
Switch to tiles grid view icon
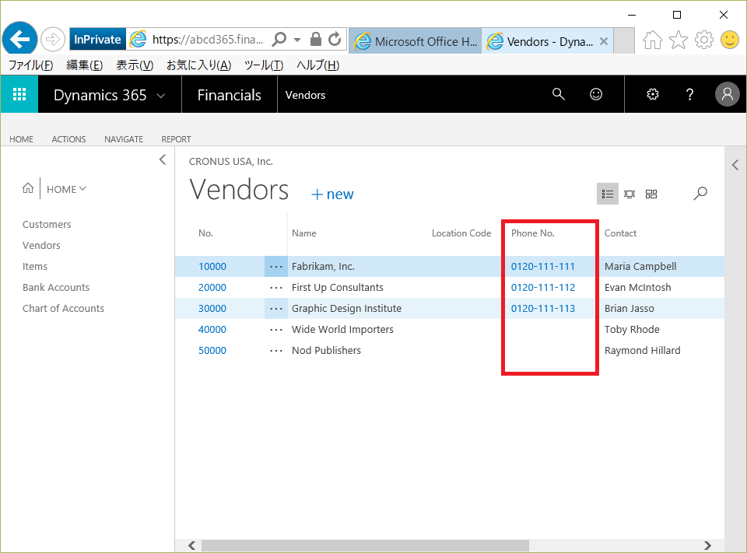(651, 194)
